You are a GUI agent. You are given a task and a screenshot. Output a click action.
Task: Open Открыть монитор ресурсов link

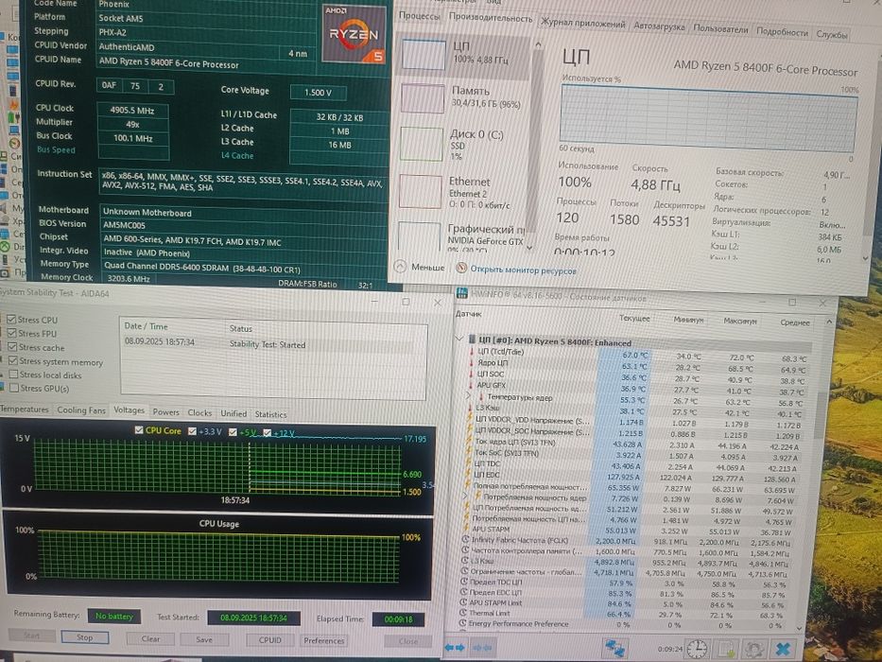523,270
